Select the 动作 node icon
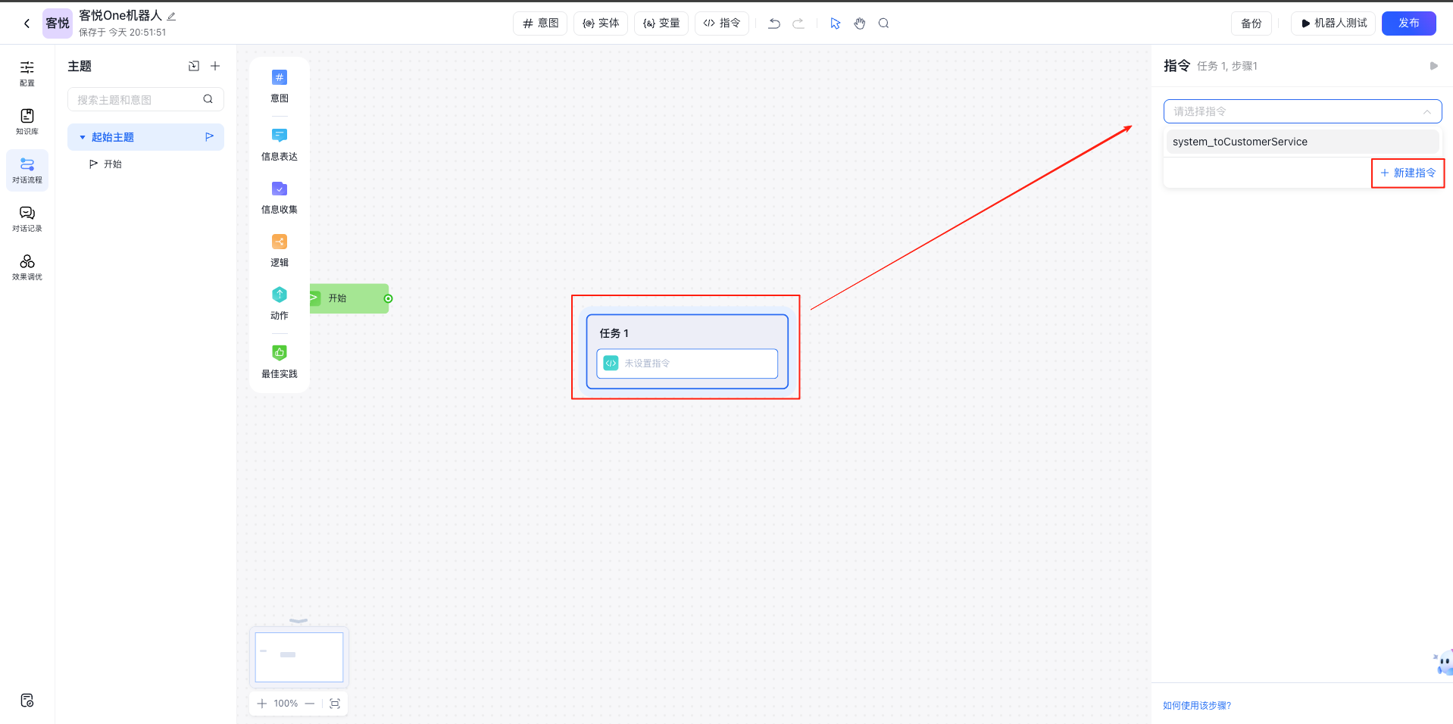Image resolution: width=1453 pixels, height=724 pixels. click(279, 295)
